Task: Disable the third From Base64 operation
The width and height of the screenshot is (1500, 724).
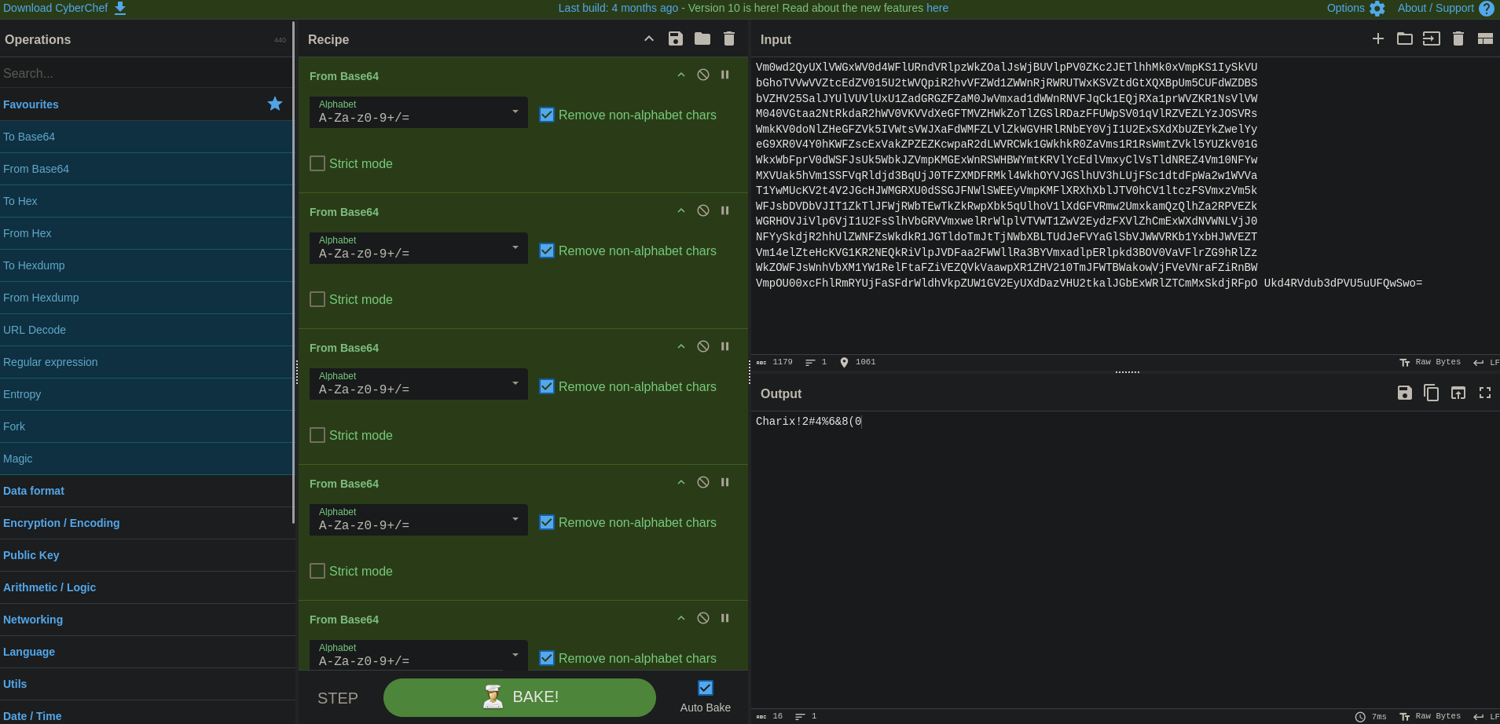Action: pyautogui.click(x=703, y=346)
